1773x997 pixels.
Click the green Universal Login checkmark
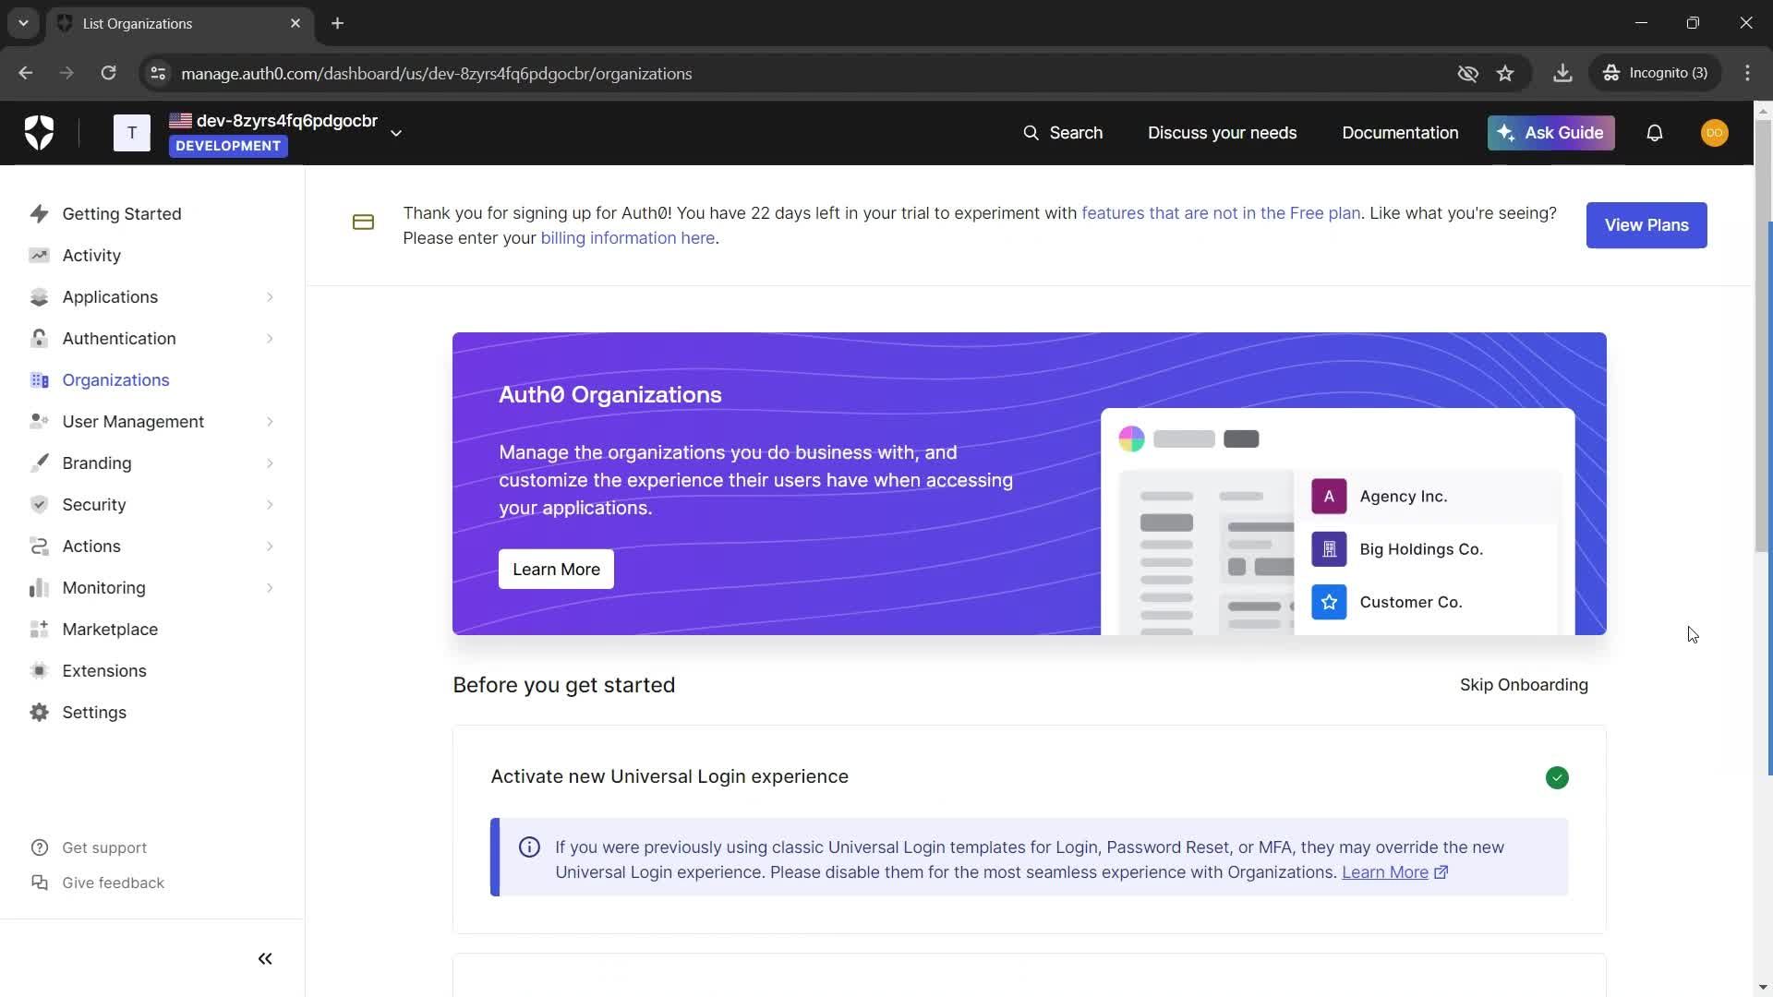pos(1557,777)
